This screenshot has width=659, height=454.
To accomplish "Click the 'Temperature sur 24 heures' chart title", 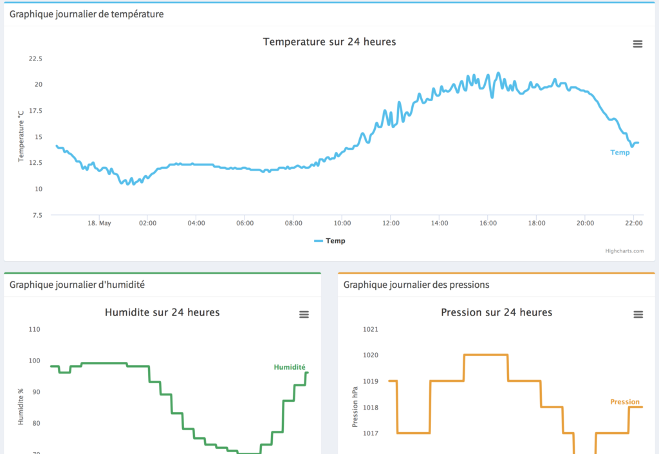I will coord(329,42).
